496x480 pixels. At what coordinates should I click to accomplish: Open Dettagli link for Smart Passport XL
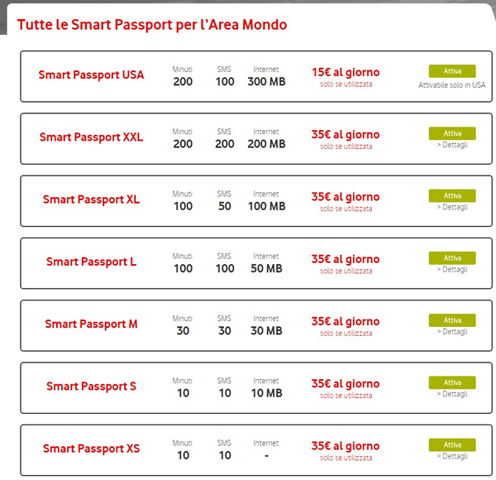(x=452, y=208)
